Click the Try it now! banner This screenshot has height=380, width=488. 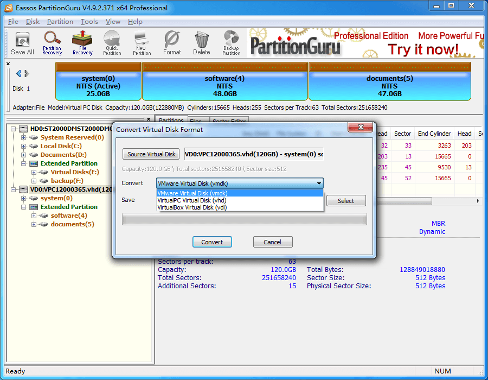tap(422, 49)
